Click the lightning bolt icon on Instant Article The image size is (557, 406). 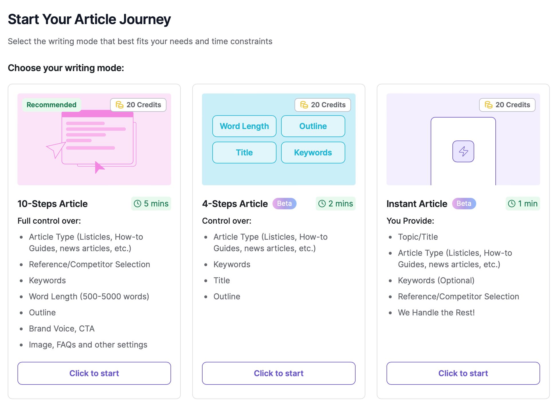464,151
